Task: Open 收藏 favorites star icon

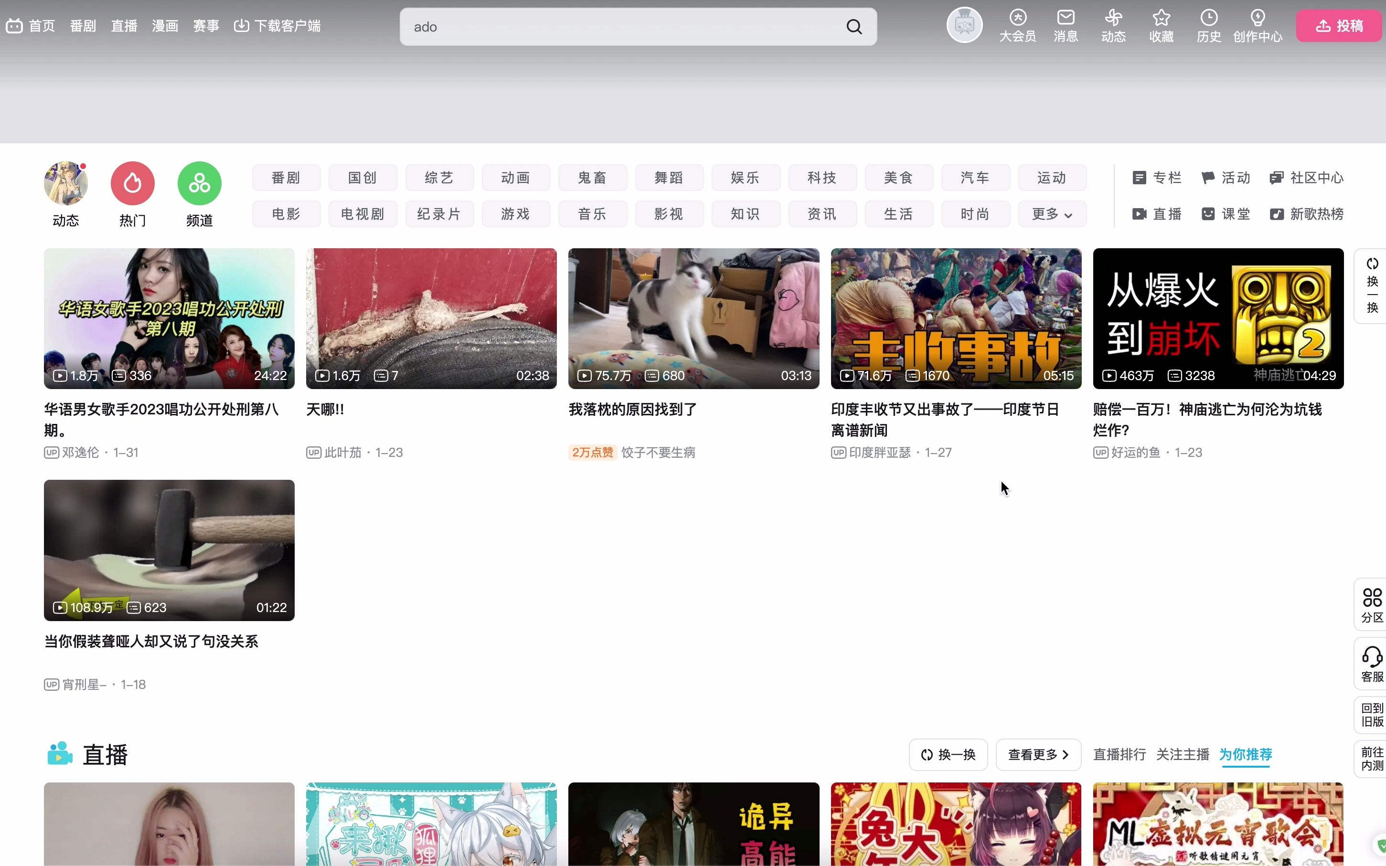Action: click(x=1162, y=26)
